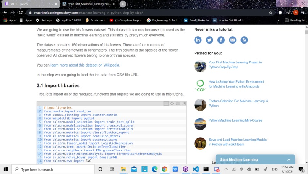
Task: Toggle line numbers icon in code box toolbar
Action: click(166, 103)
